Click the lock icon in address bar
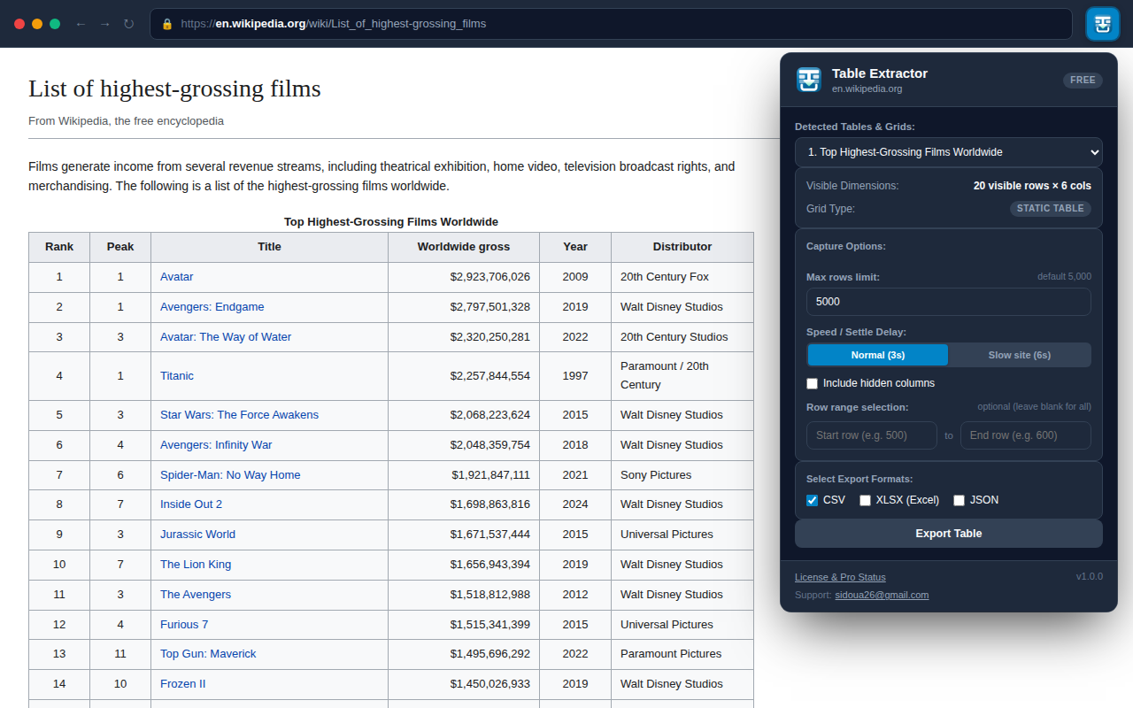The width and height of the screenshot is (1133, 708). (166, 24)
